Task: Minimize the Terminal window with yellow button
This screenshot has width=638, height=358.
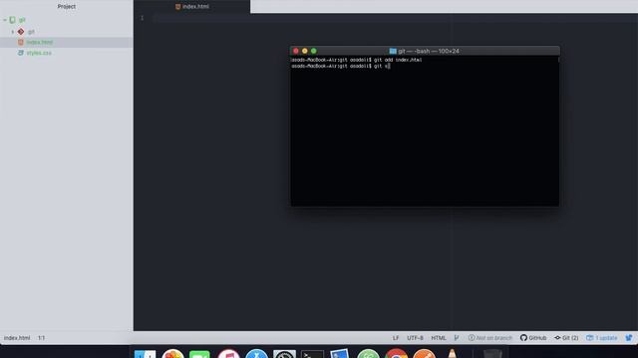Action: tap(305, 51)
